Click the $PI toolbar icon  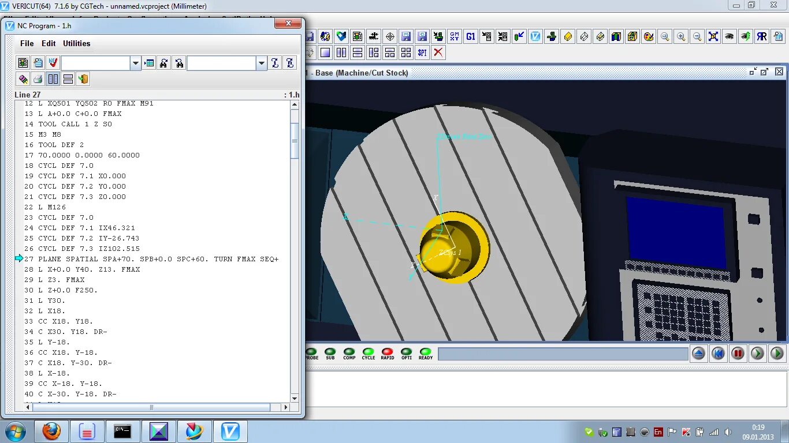click(422, 52)
